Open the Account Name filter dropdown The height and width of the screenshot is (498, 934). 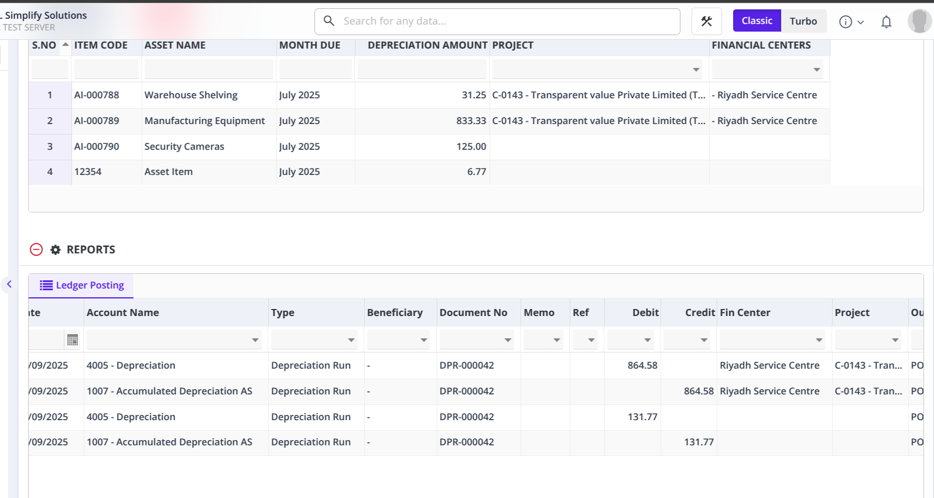255,340
